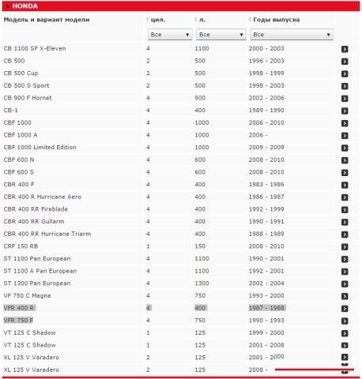Click arrow icon for VFR 400 R

pos(345,309)
